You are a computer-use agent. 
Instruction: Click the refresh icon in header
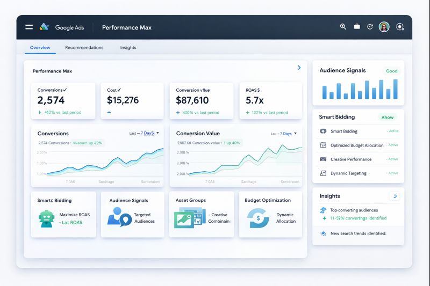(x=370, y=26)
